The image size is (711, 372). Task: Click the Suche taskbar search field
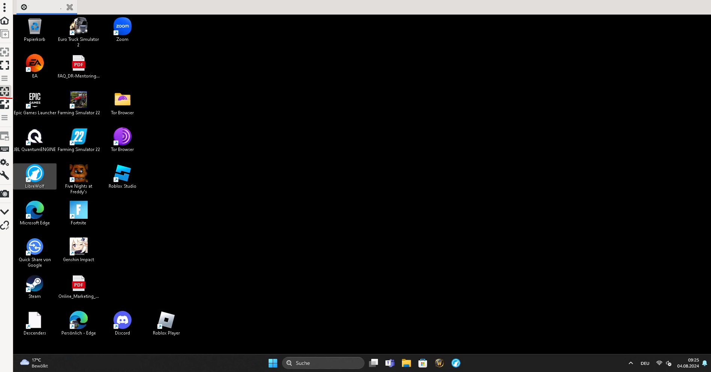[323, 363]
